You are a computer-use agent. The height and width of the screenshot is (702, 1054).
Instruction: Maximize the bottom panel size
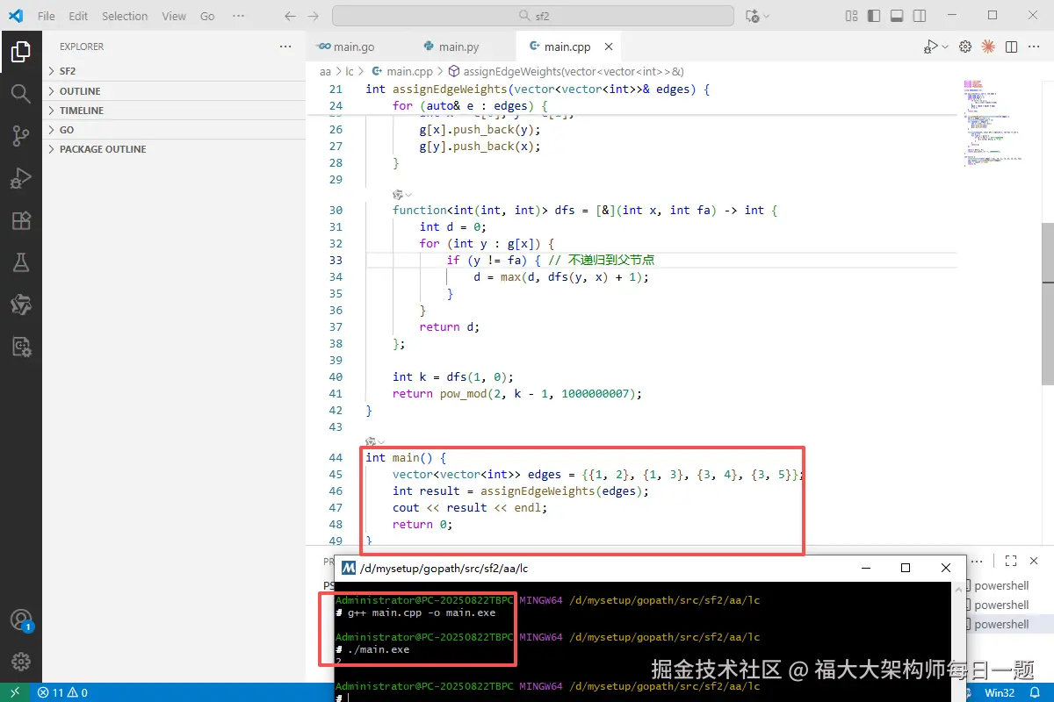click(x=1011, y=561)
